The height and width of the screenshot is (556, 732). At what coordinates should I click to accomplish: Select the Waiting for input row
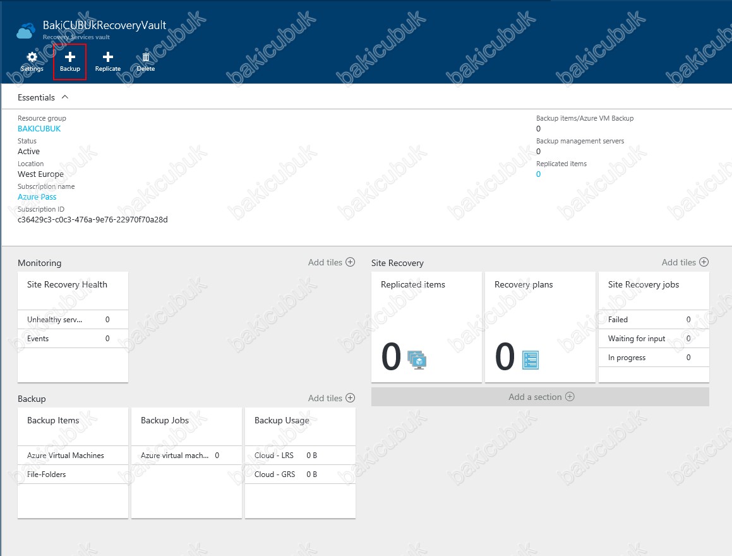[x=654, y=339]
